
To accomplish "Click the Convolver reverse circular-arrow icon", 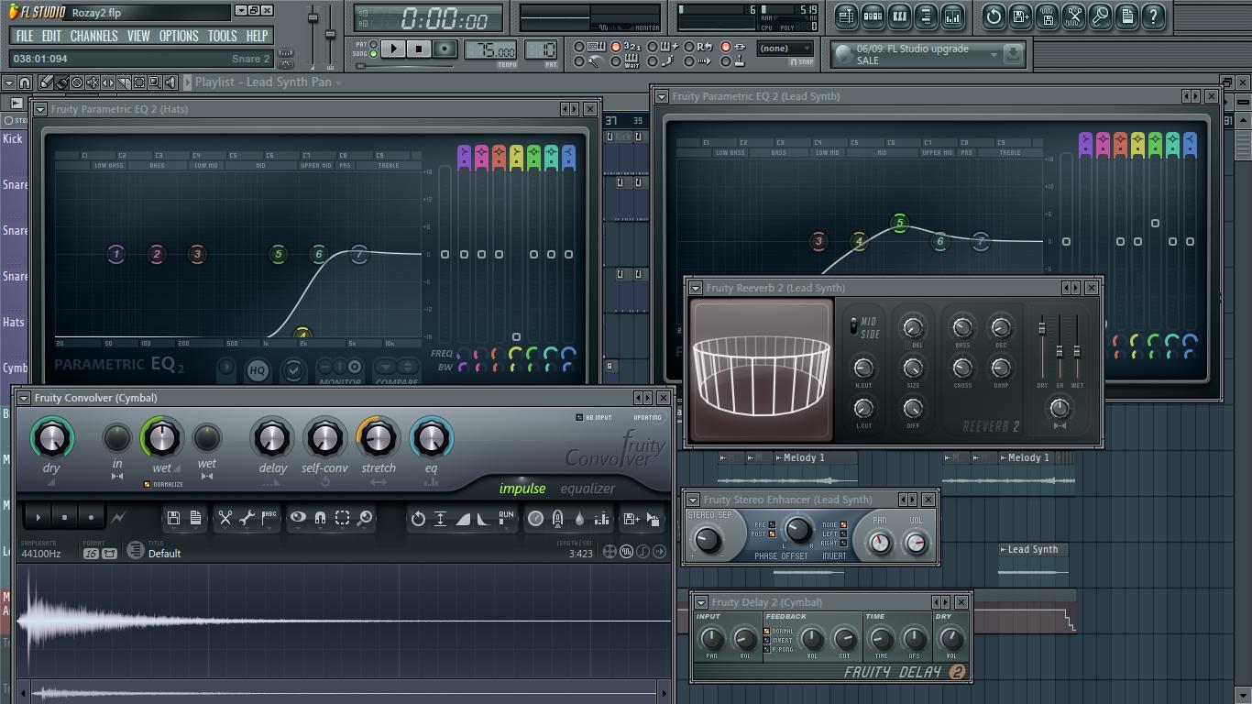I will tap(418, 518).
